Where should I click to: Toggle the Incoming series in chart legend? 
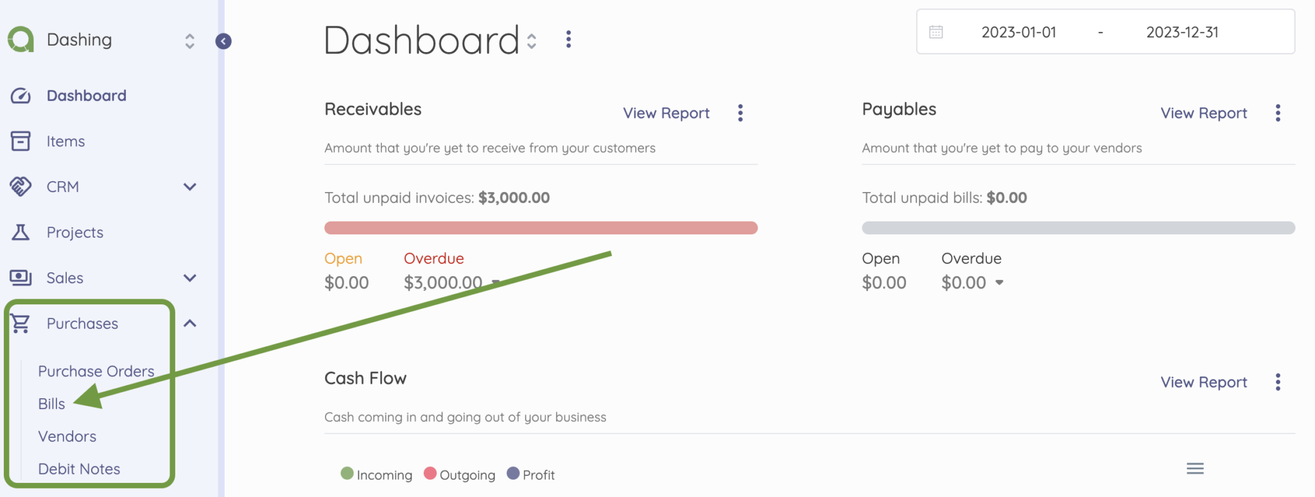coord(377,475)
